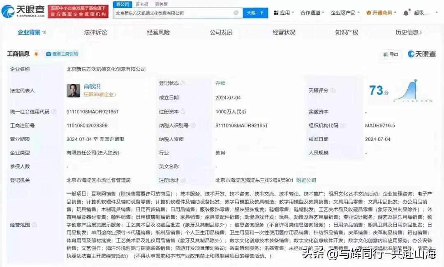Viewport: 444px width, 267px height.
Task: Select the 核准日期 value 2024-07-04
Action: click(377, 139)
